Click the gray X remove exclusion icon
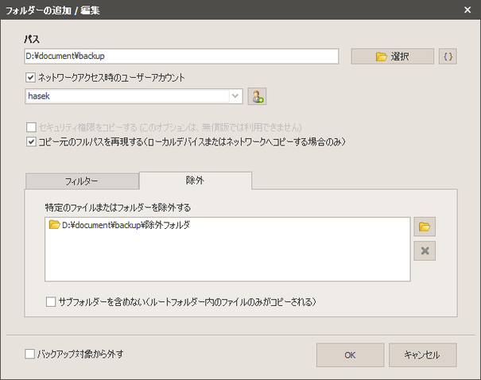This screenshot has width=481, height=380. 425,251
